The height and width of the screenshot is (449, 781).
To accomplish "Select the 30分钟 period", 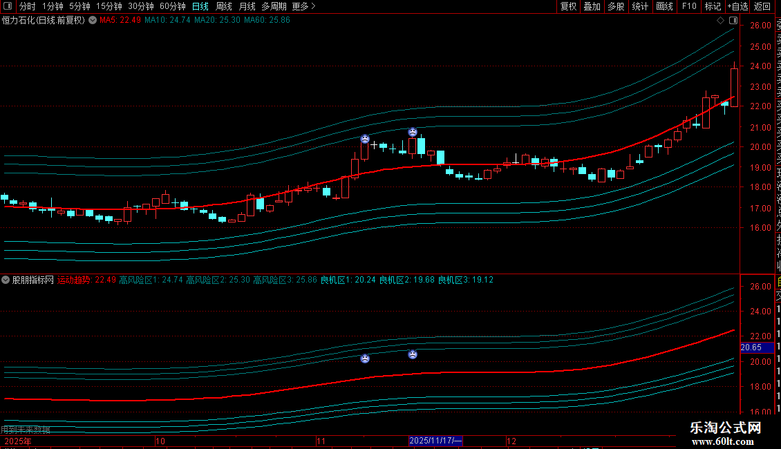I will click(140, 6).
